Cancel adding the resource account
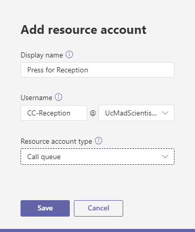This screenshot has width=195, height=232. [x=99, y=208]
